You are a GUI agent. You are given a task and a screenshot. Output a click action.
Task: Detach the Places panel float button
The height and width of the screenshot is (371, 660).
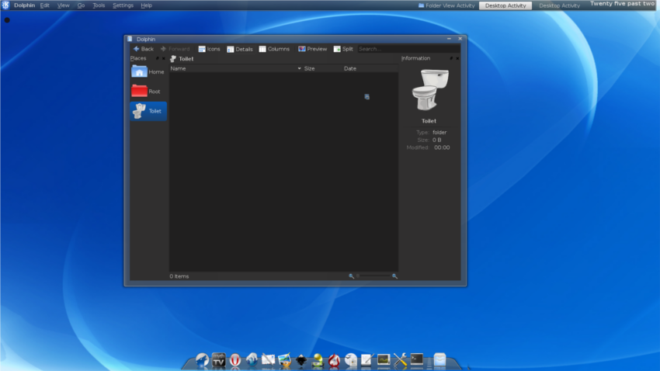(158, 58)
